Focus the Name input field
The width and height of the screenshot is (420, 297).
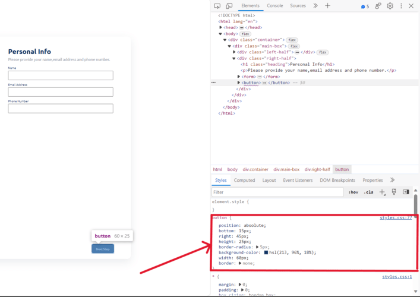61,75
